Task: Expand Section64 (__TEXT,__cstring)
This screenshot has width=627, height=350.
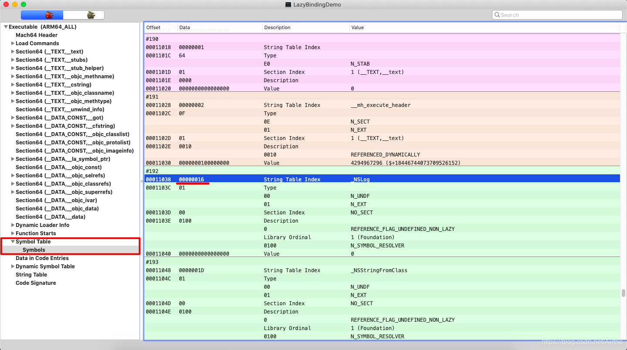Action: tap(13, 85)
